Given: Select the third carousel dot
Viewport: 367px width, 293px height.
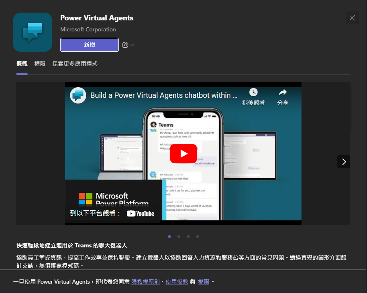Looking at the screenshot, I should [x=188, y=236].
